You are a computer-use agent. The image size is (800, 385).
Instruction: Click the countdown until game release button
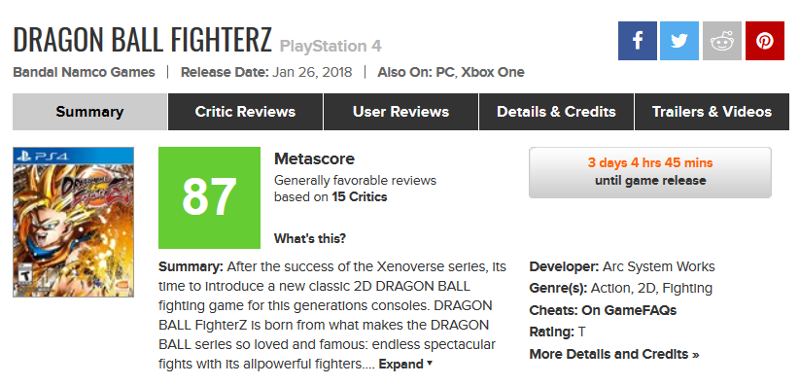pos(650,172)
